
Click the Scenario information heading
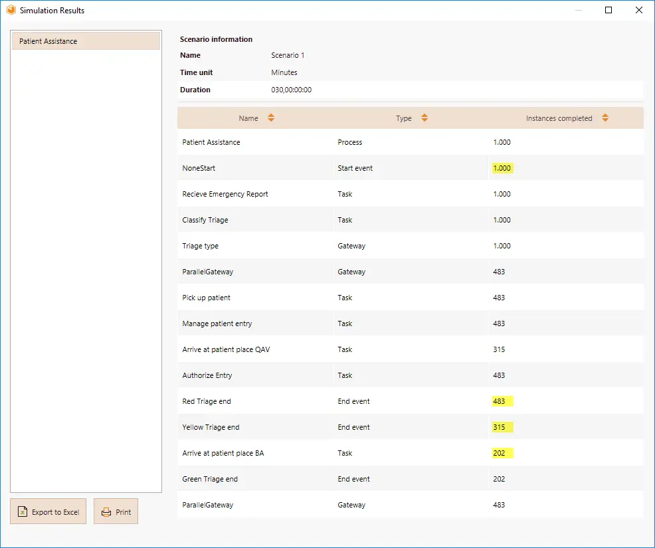pos(216,39)
